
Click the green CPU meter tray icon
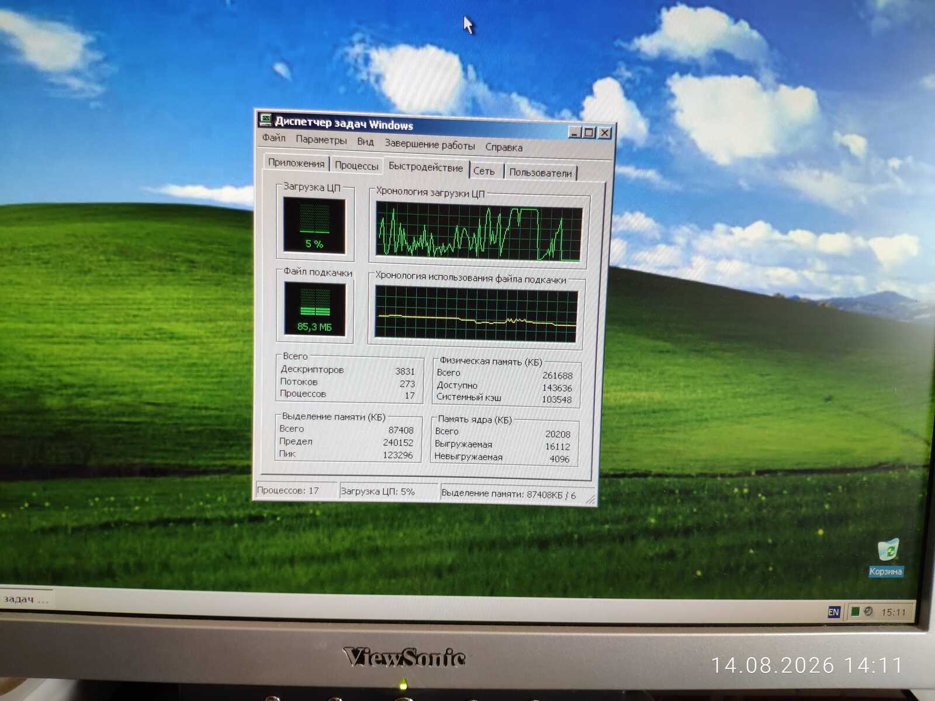click(855, 611)
